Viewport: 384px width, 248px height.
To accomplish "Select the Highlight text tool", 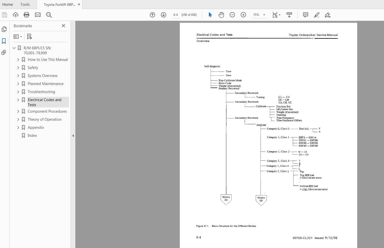I will [317, 15].
